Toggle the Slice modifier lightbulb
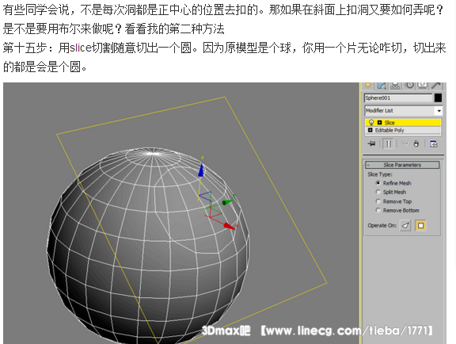The width and height of the screenshot is (456, 344). [x=371, y=122]
